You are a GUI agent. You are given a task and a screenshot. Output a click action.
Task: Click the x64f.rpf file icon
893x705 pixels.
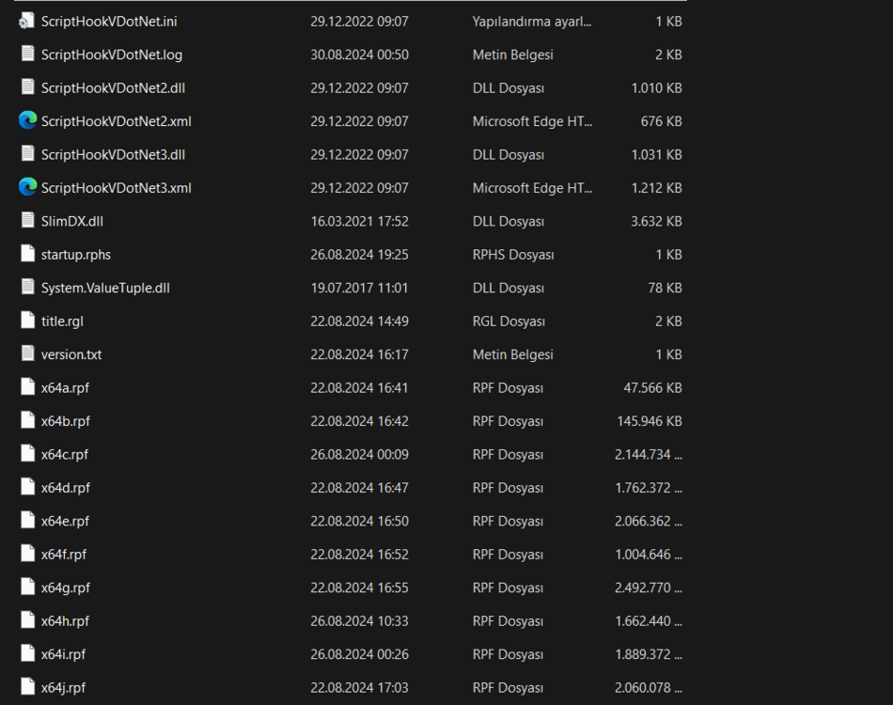pyautogui.click(x=27, y=554)
